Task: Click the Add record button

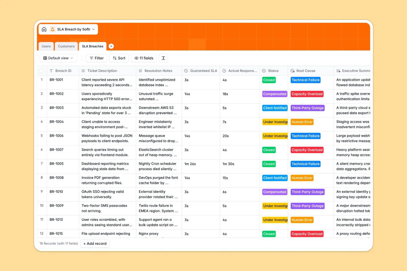Action: [x=95, y=244]
